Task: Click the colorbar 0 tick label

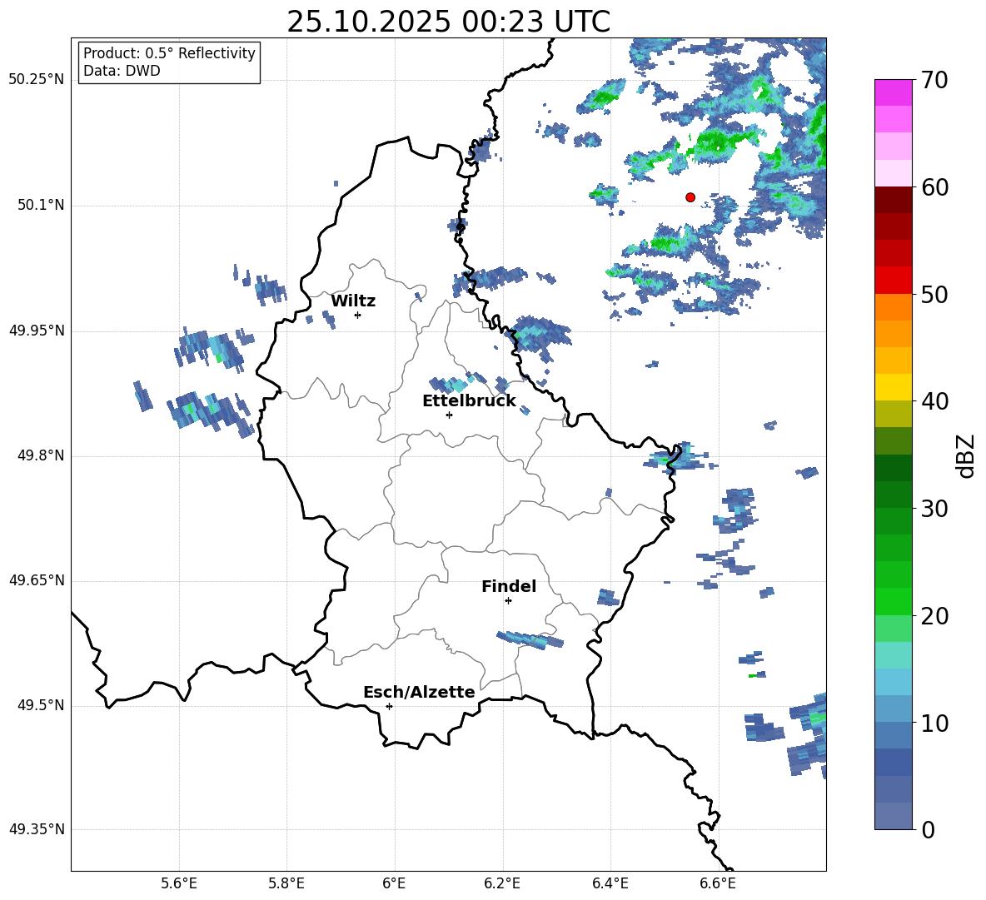Action: 928,829
